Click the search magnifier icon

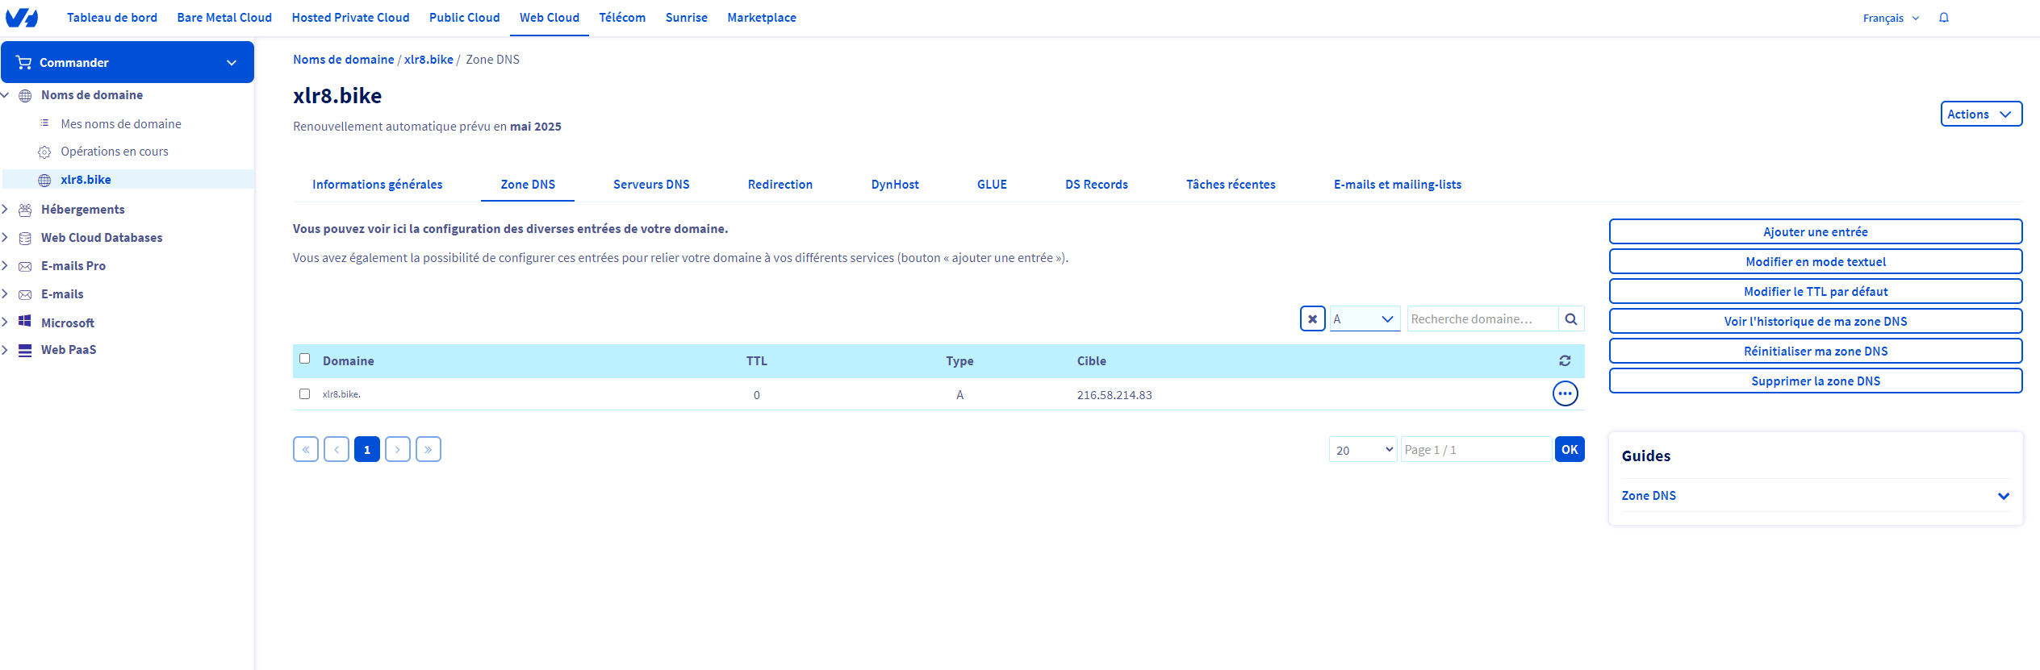tap(1570, 319)
